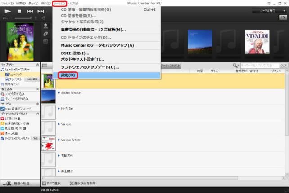
Task: Click すべて選択 checkbox button
Action: (x=51, y=183)
